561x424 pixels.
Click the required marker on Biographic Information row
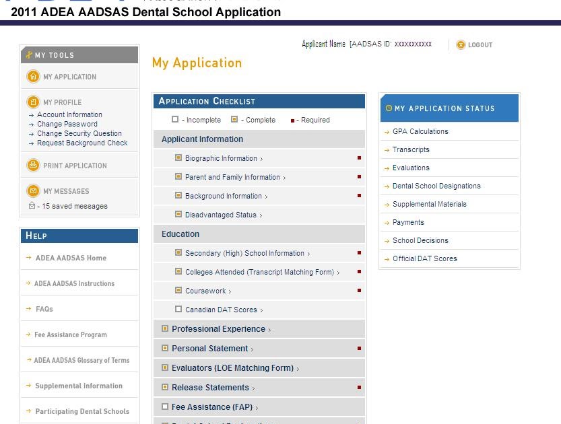click(359, 157)
